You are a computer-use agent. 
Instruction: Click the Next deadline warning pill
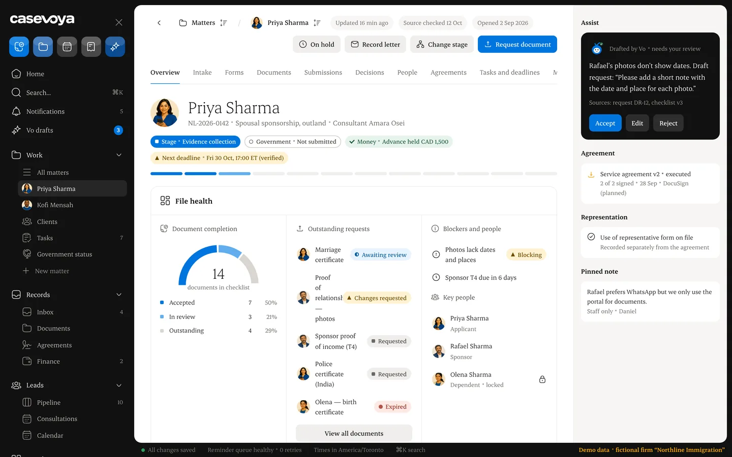click(219, 158)
